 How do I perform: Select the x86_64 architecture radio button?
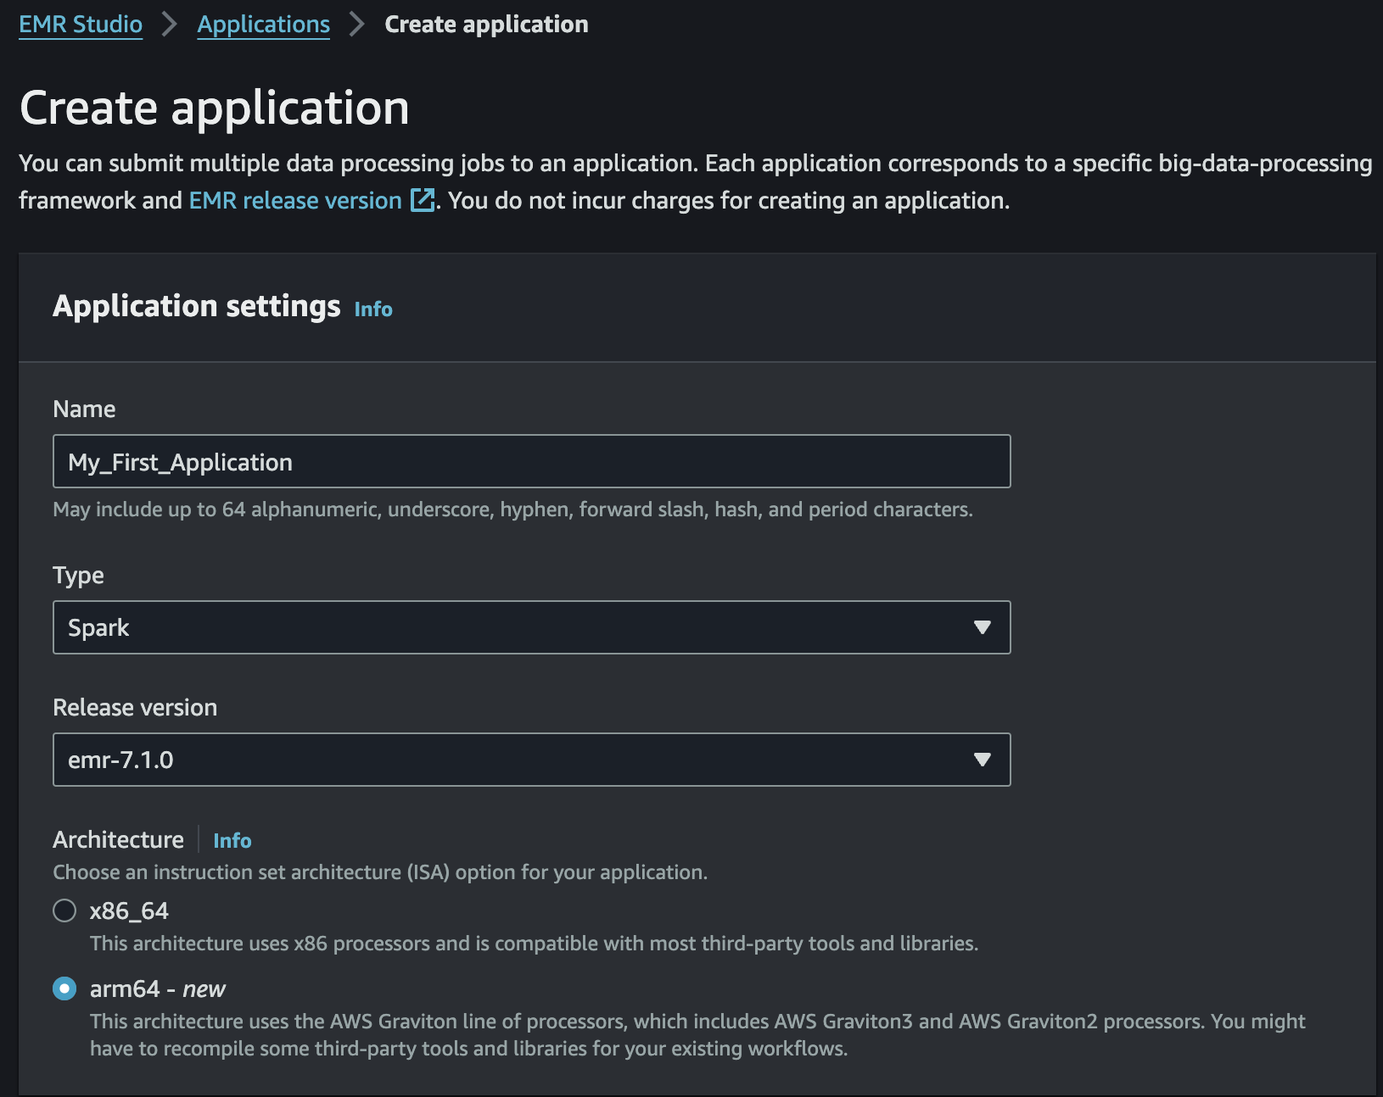[64, 910]
